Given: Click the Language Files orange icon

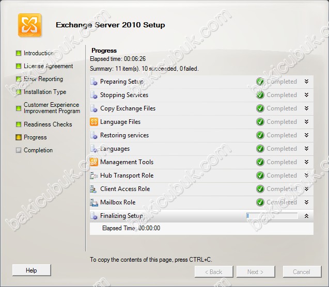Looking at the screenshot, I should tap(94, 122).
